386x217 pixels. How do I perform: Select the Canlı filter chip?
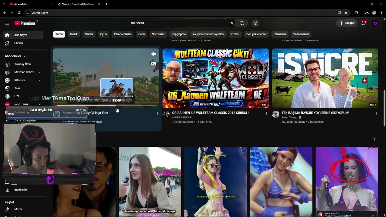pos(141,34)
